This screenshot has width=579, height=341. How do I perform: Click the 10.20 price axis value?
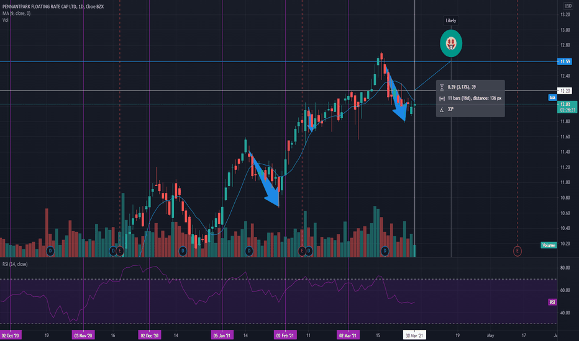565,244
